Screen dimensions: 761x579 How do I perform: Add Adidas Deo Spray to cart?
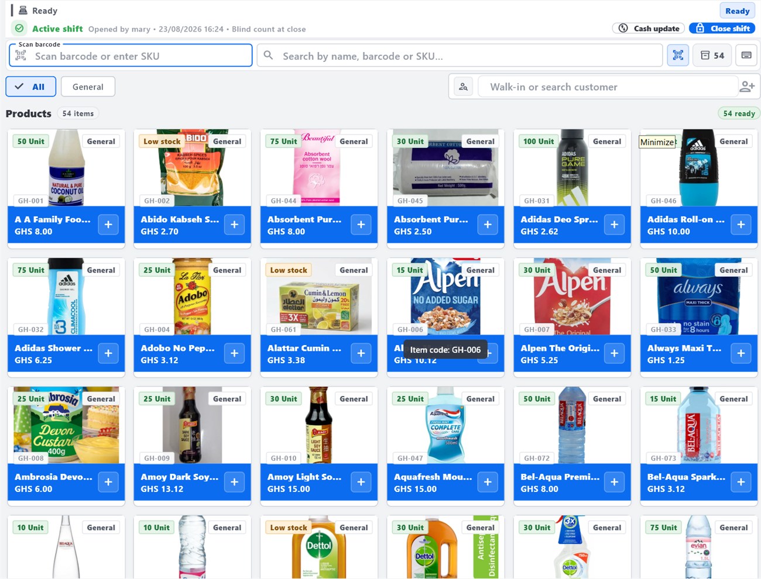[614, 225]
